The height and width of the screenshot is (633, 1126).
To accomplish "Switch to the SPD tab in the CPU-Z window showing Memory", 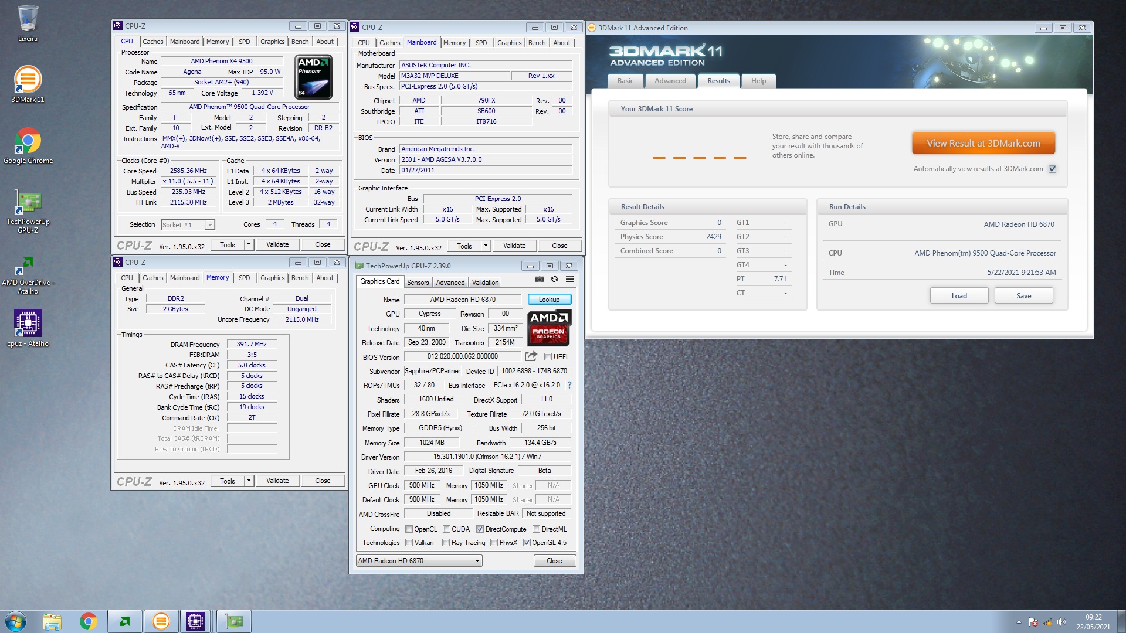I will click(245, 278).
